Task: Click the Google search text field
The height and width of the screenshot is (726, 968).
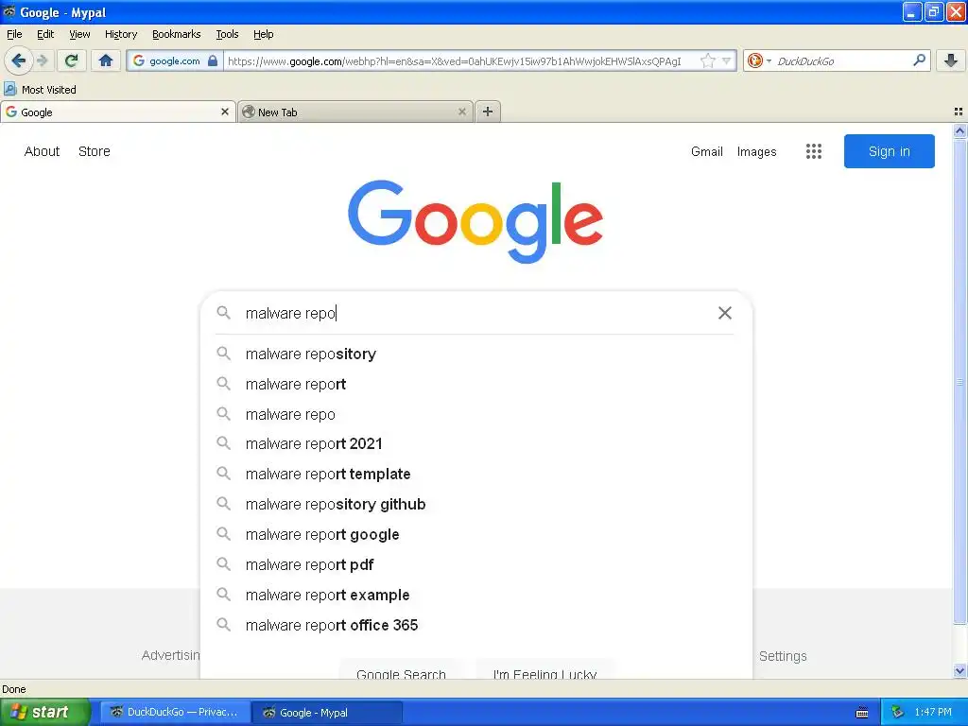Action: [475, 313]
